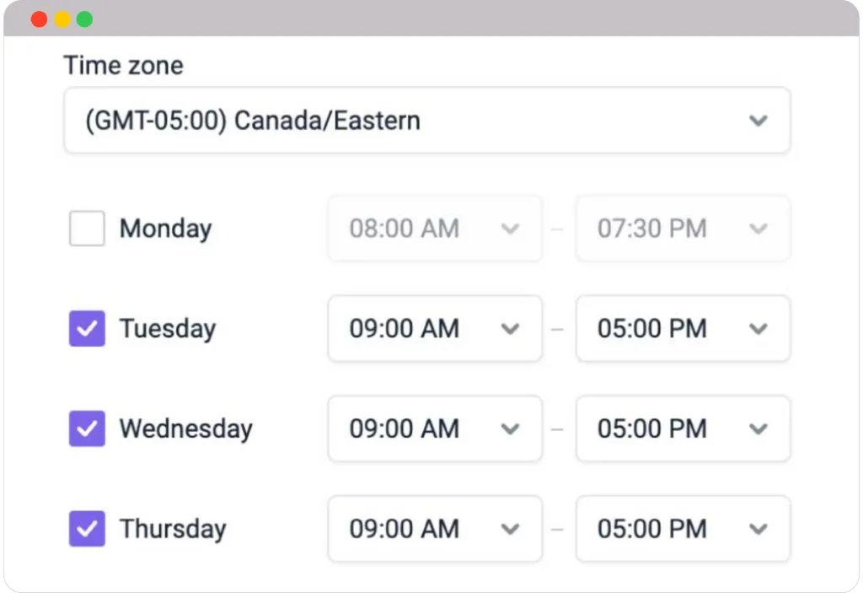
Task: Enable the Monday availability checkbox
Action: 86,229
